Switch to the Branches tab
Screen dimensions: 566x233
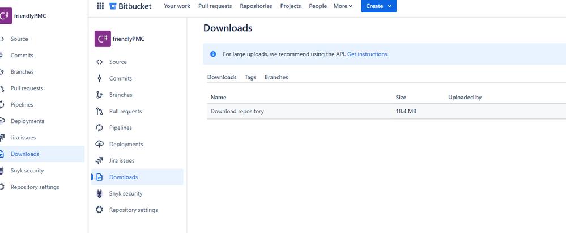point(276,77)
